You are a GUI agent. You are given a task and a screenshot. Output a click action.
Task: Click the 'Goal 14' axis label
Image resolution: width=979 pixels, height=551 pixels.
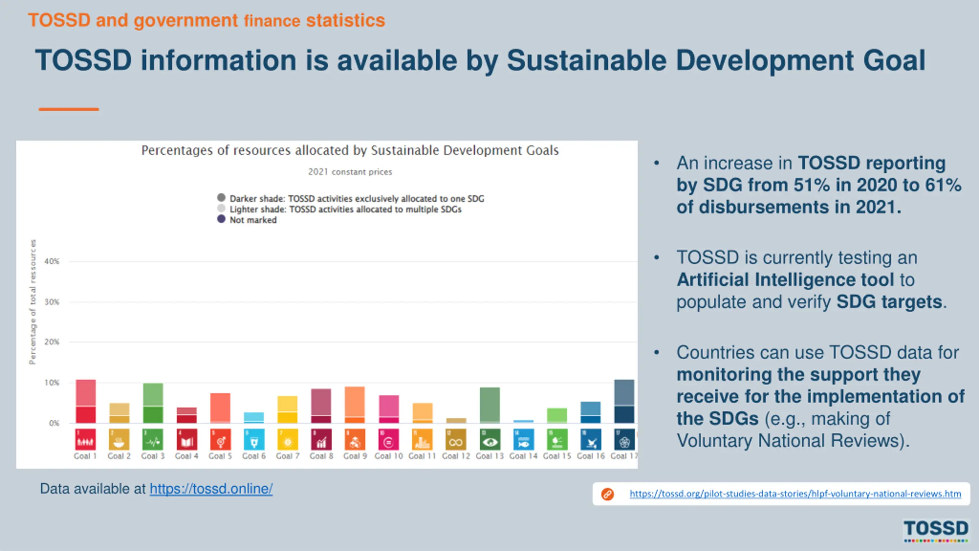(524, 456)
